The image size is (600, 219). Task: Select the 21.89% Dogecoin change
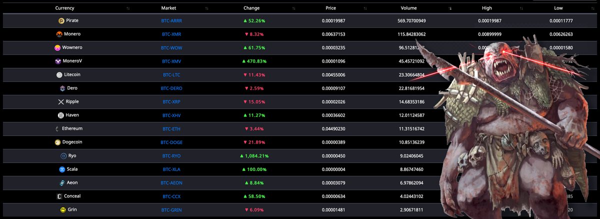pos(254,142)
